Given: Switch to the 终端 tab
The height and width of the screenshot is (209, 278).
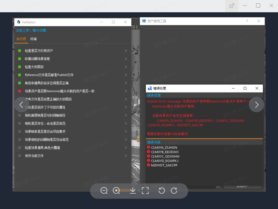Looking at the screenshot, I should click(33, 39).
